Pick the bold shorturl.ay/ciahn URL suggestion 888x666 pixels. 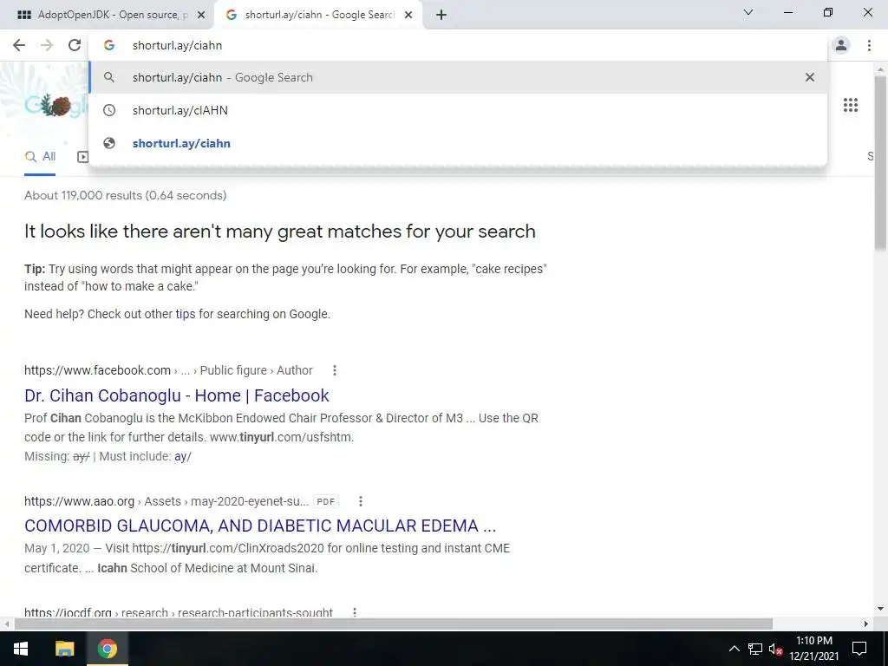458,143
